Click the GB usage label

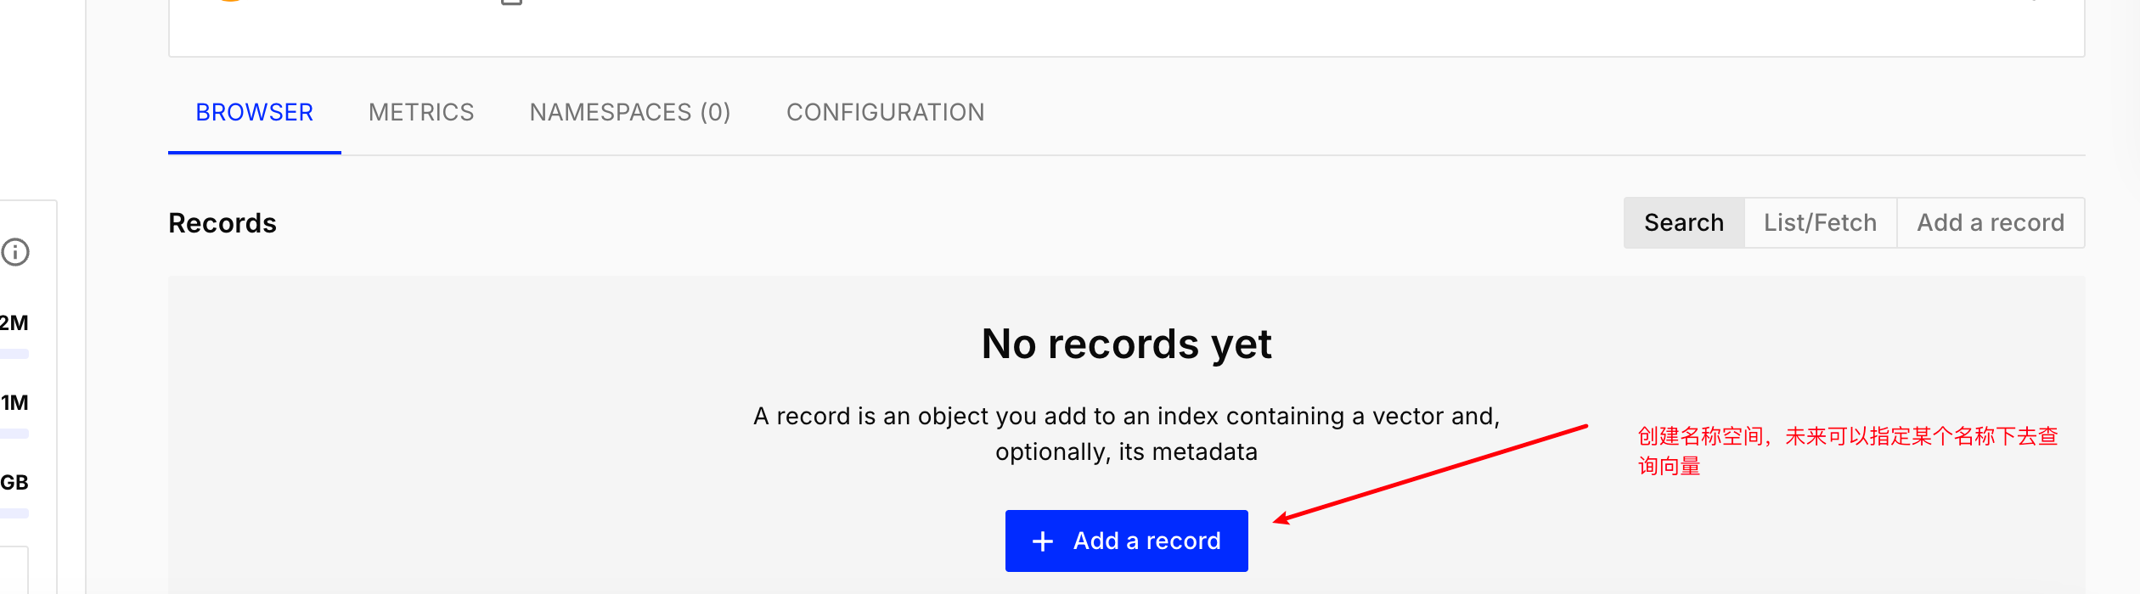[14, 482]
